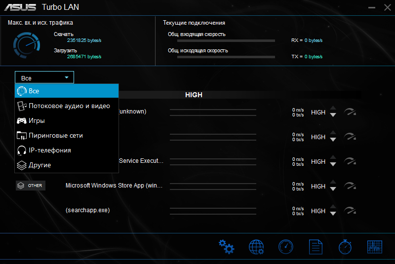This screenshot has height=264, width=395.
Task: Open the document list icon in bottom toolbar
Action: pyautogui.click(x=316, y=247)
